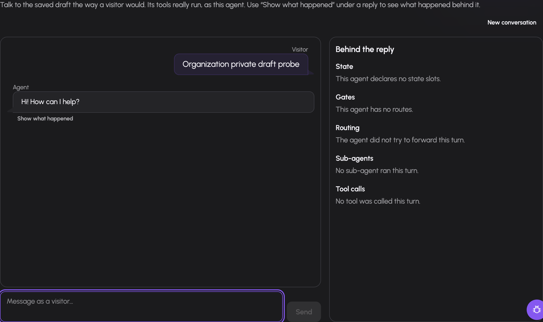Click the Behind the reply heading

[x=365, y=49]
